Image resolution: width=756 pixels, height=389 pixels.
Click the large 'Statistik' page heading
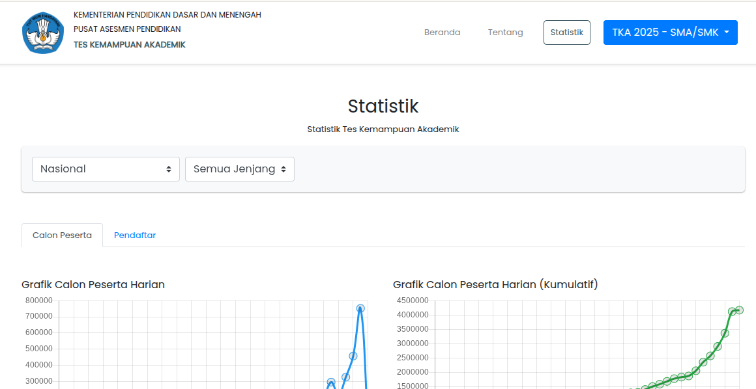coord(383,106)
